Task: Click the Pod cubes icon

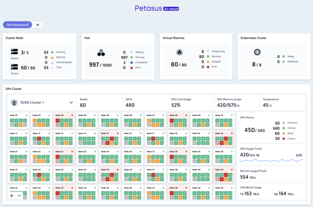Action: click(x=101, y=53)
